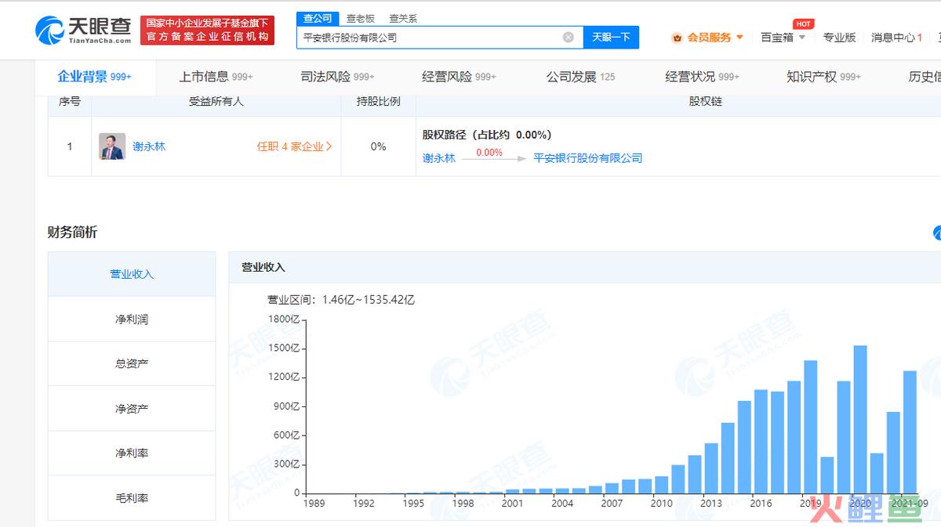Expand 百宝箱 dropdown arrow
The image size is (941, 527).
click(802, 37)
